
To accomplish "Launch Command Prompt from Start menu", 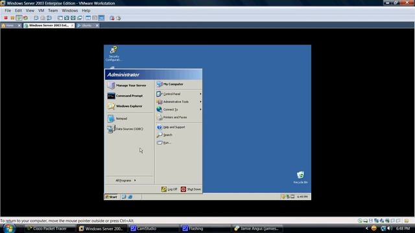I will [x=130, y=96].
